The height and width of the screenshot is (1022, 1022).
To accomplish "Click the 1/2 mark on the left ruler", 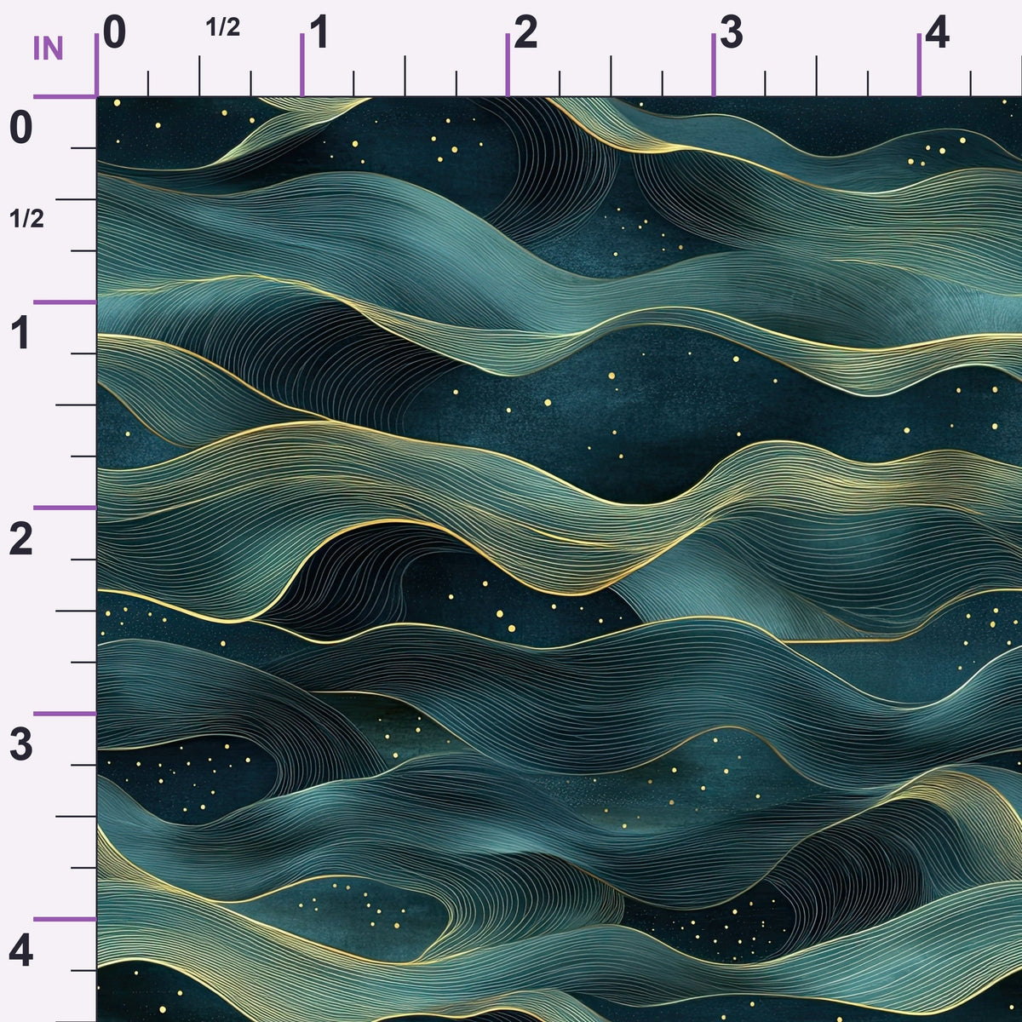I will pos(26,220).
